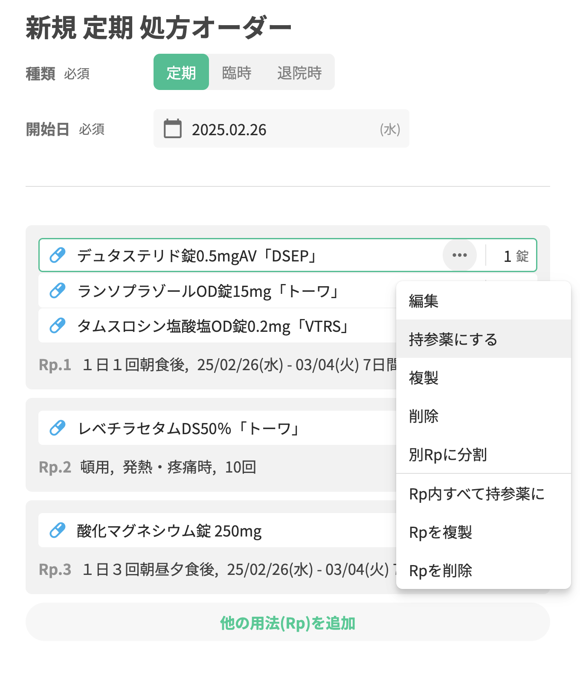The width and height of the screenshot is (580, 673).
Task: Click pill icon for タムスロシン塩酸塩OD錠
Action: tap(58, 326)
